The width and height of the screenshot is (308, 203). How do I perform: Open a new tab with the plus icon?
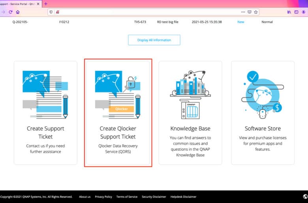pyautogui.click(x=46, y=4)
